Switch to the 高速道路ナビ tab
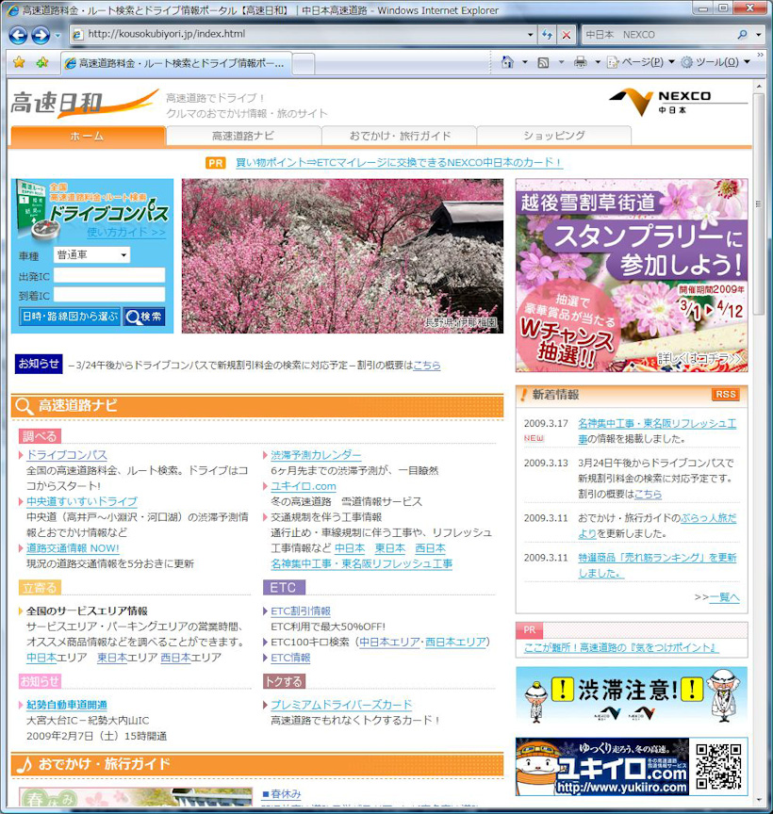 243,136
